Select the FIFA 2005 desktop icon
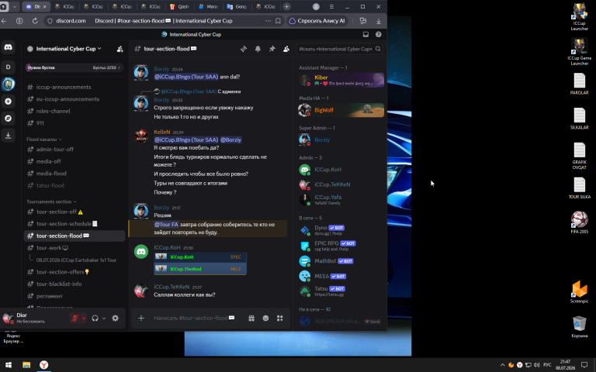 [579, 222]
